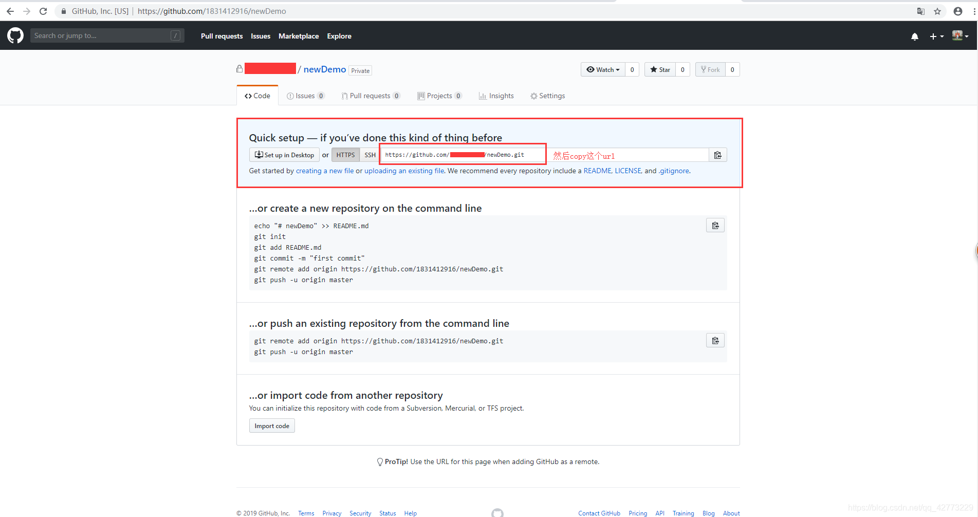
Task: Open the Insights tab
Action: tap(496, 96)
